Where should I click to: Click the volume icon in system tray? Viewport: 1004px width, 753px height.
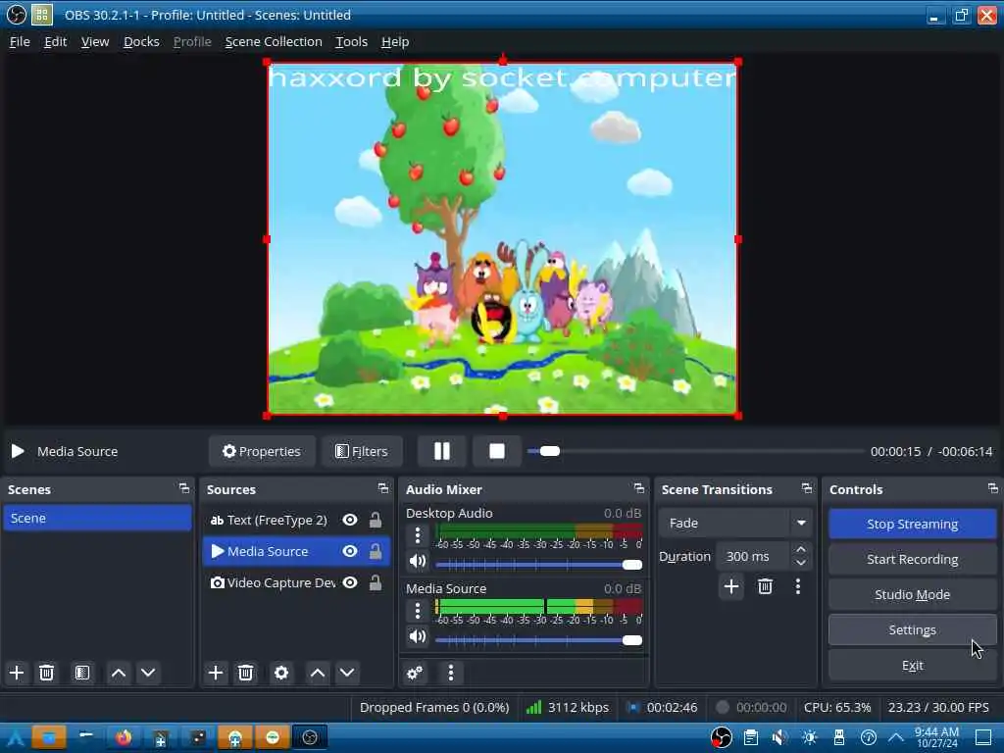click(779, 737)
